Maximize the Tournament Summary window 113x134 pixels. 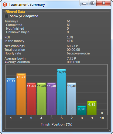point(92,3)
